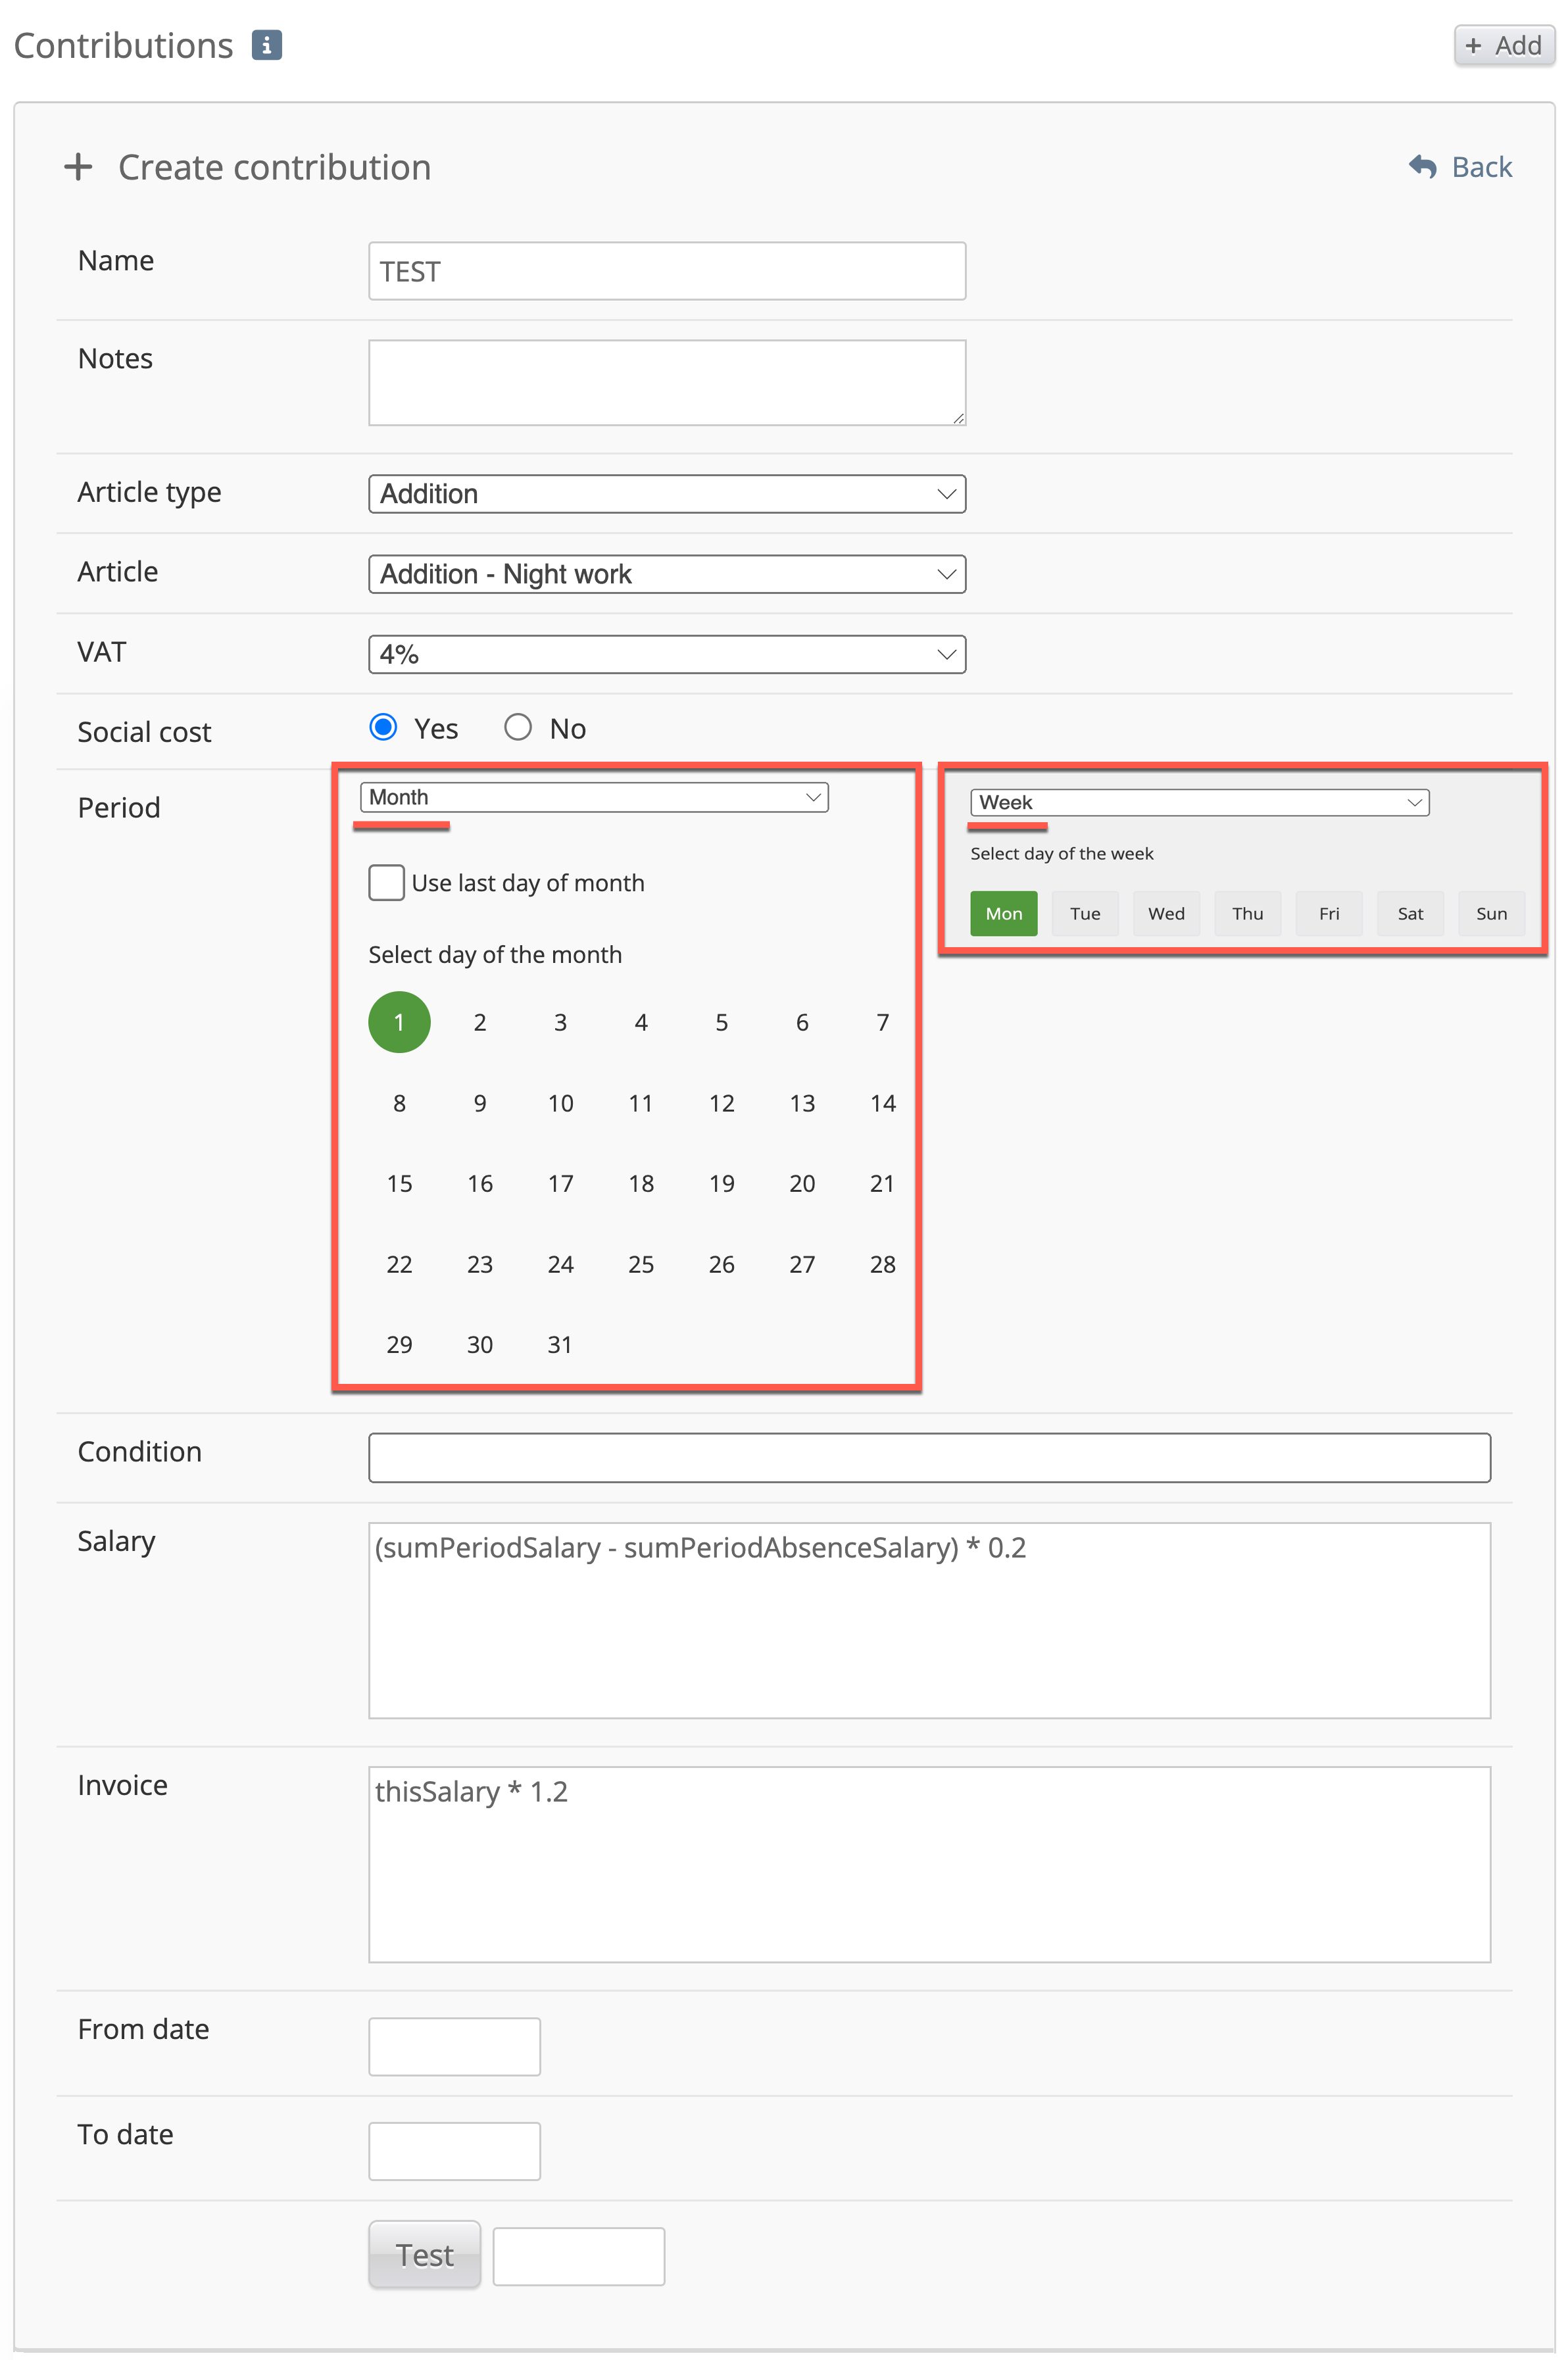Click the Condition input field
Screen dimensions: 1568x2360
tap(929, 1457)
